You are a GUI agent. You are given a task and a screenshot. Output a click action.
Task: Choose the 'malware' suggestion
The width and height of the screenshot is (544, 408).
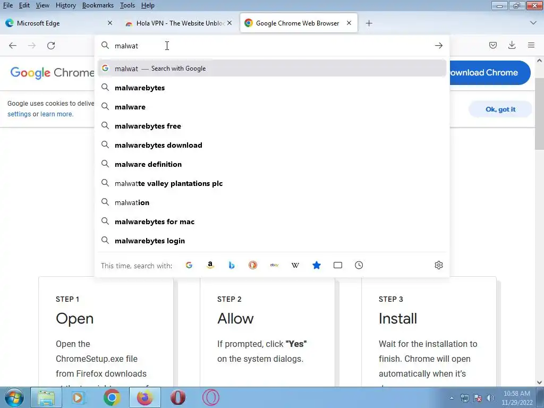[272, 107]
